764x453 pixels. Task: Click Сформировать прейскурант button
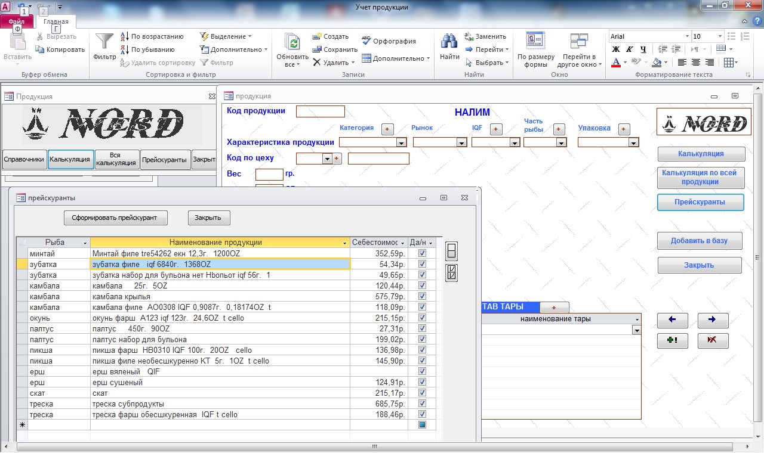click(116, 218)
